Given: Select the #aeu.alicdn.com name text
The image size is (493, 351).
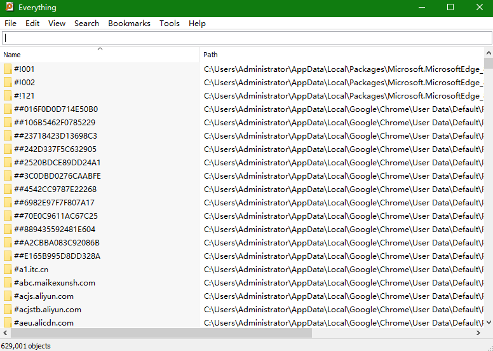Looking at the screenshot, I should coord(44,322).
